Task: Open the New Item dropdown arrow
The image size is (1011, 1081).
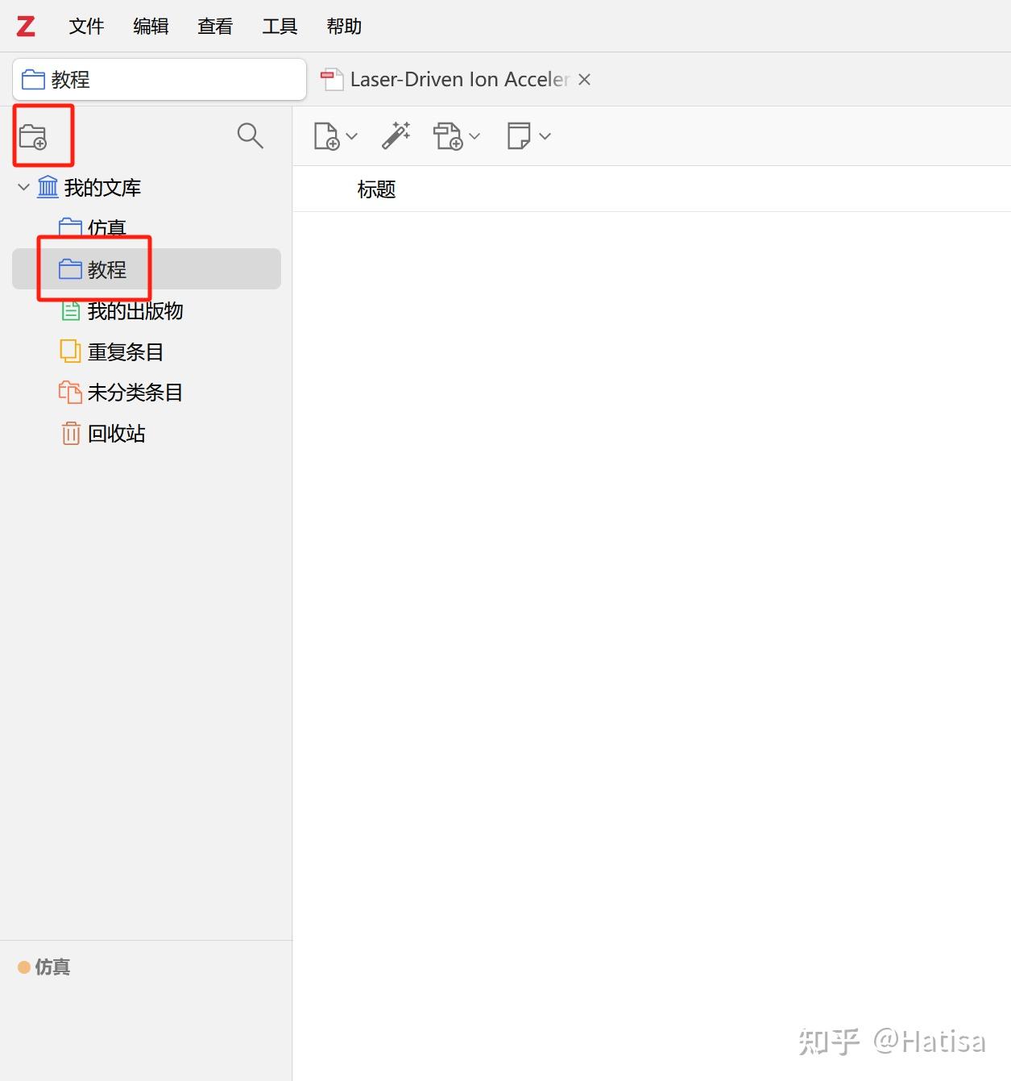Action: 351,136
